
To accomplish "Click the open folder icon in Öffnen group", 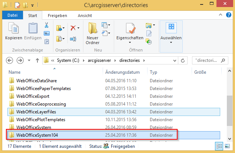I will 149,25.
